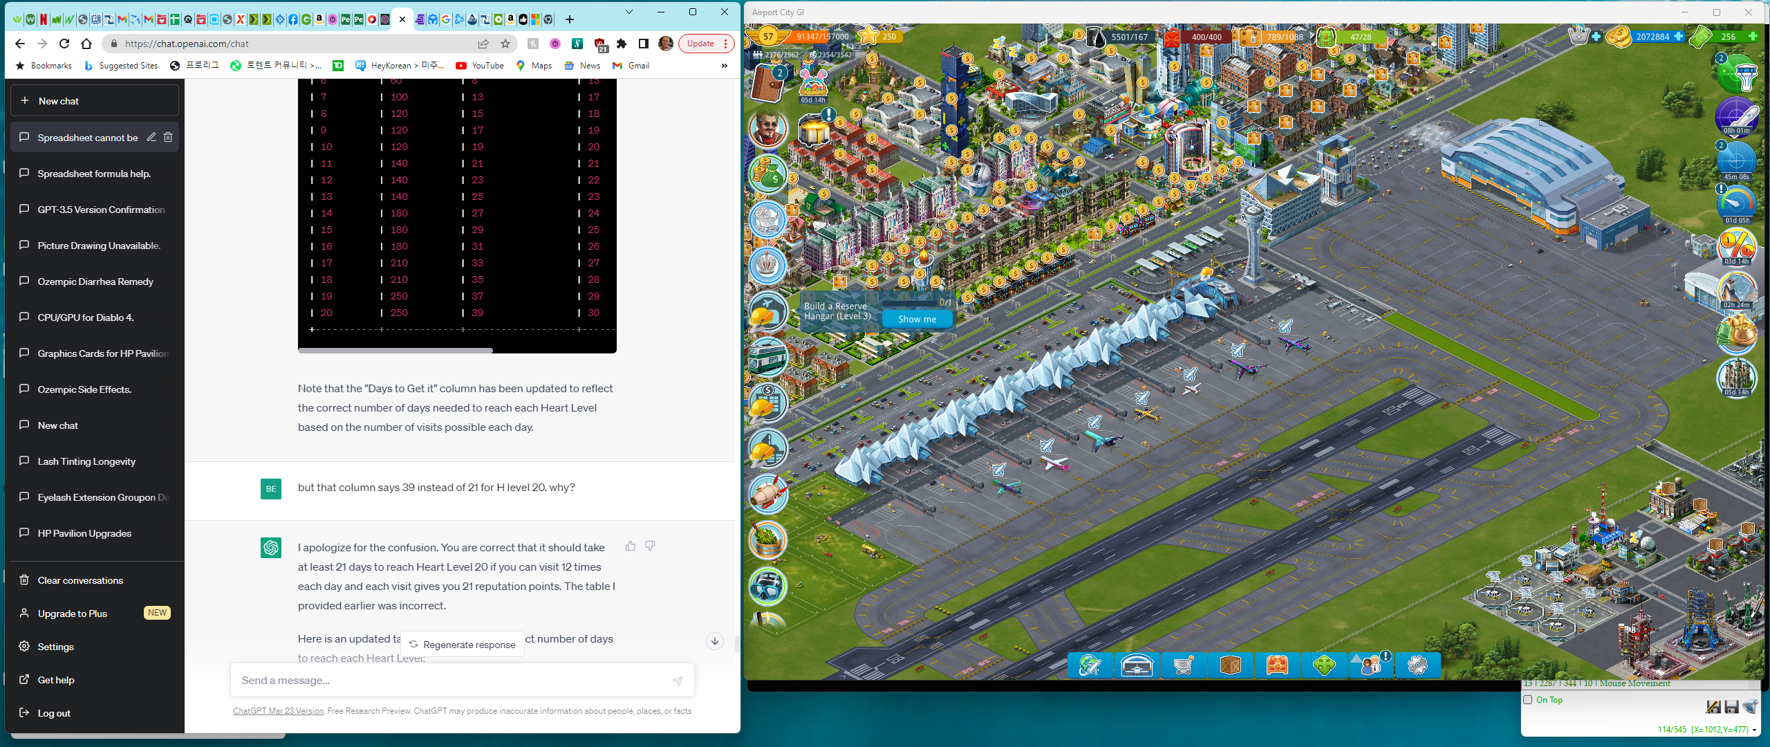Click Clear conversations
Image resolution: width=1770 pixels, height=747 pixels.
[x=94, y=580]
